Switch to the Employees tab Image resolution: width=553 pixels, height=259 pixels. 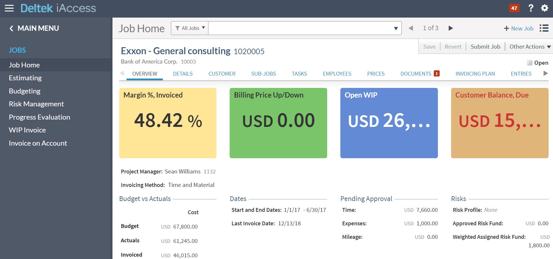337,74
